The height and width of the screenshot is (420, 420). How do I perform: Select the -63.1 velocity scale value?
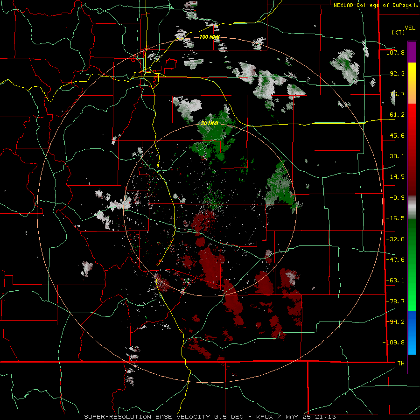395,280
